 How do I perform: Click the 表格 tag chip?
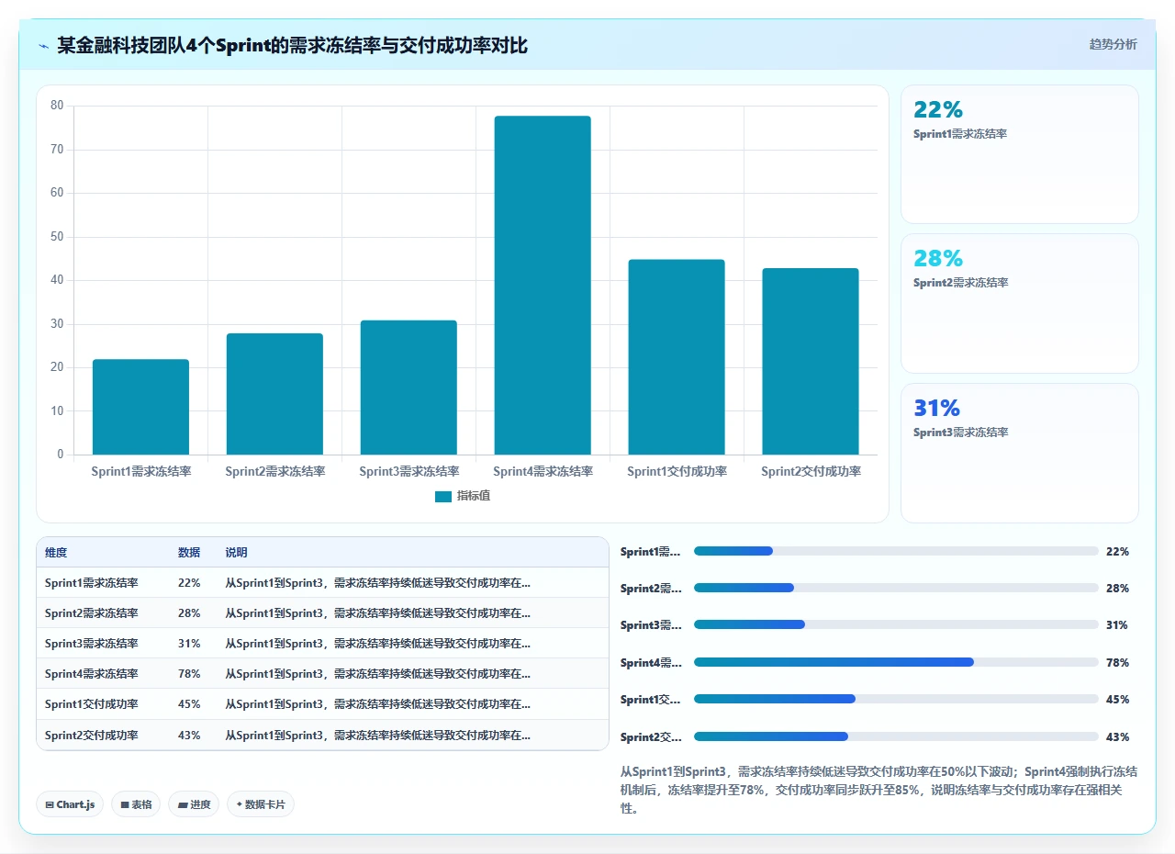click(x=136, y=804)
